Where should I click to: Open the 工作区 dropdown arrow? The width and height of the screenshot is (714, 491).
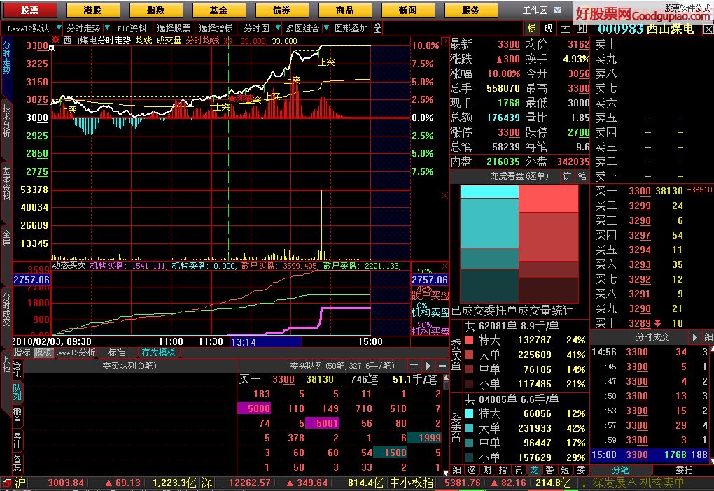point(558,10)
